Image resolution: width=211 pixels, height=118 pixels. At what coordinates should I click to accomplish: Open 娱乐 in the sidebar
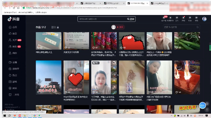[13, 88]
